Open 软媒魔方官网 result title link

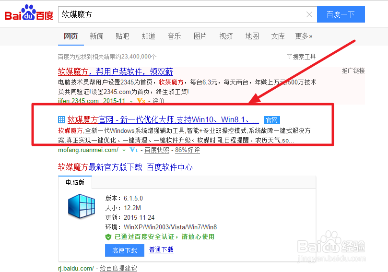(164, 120)
